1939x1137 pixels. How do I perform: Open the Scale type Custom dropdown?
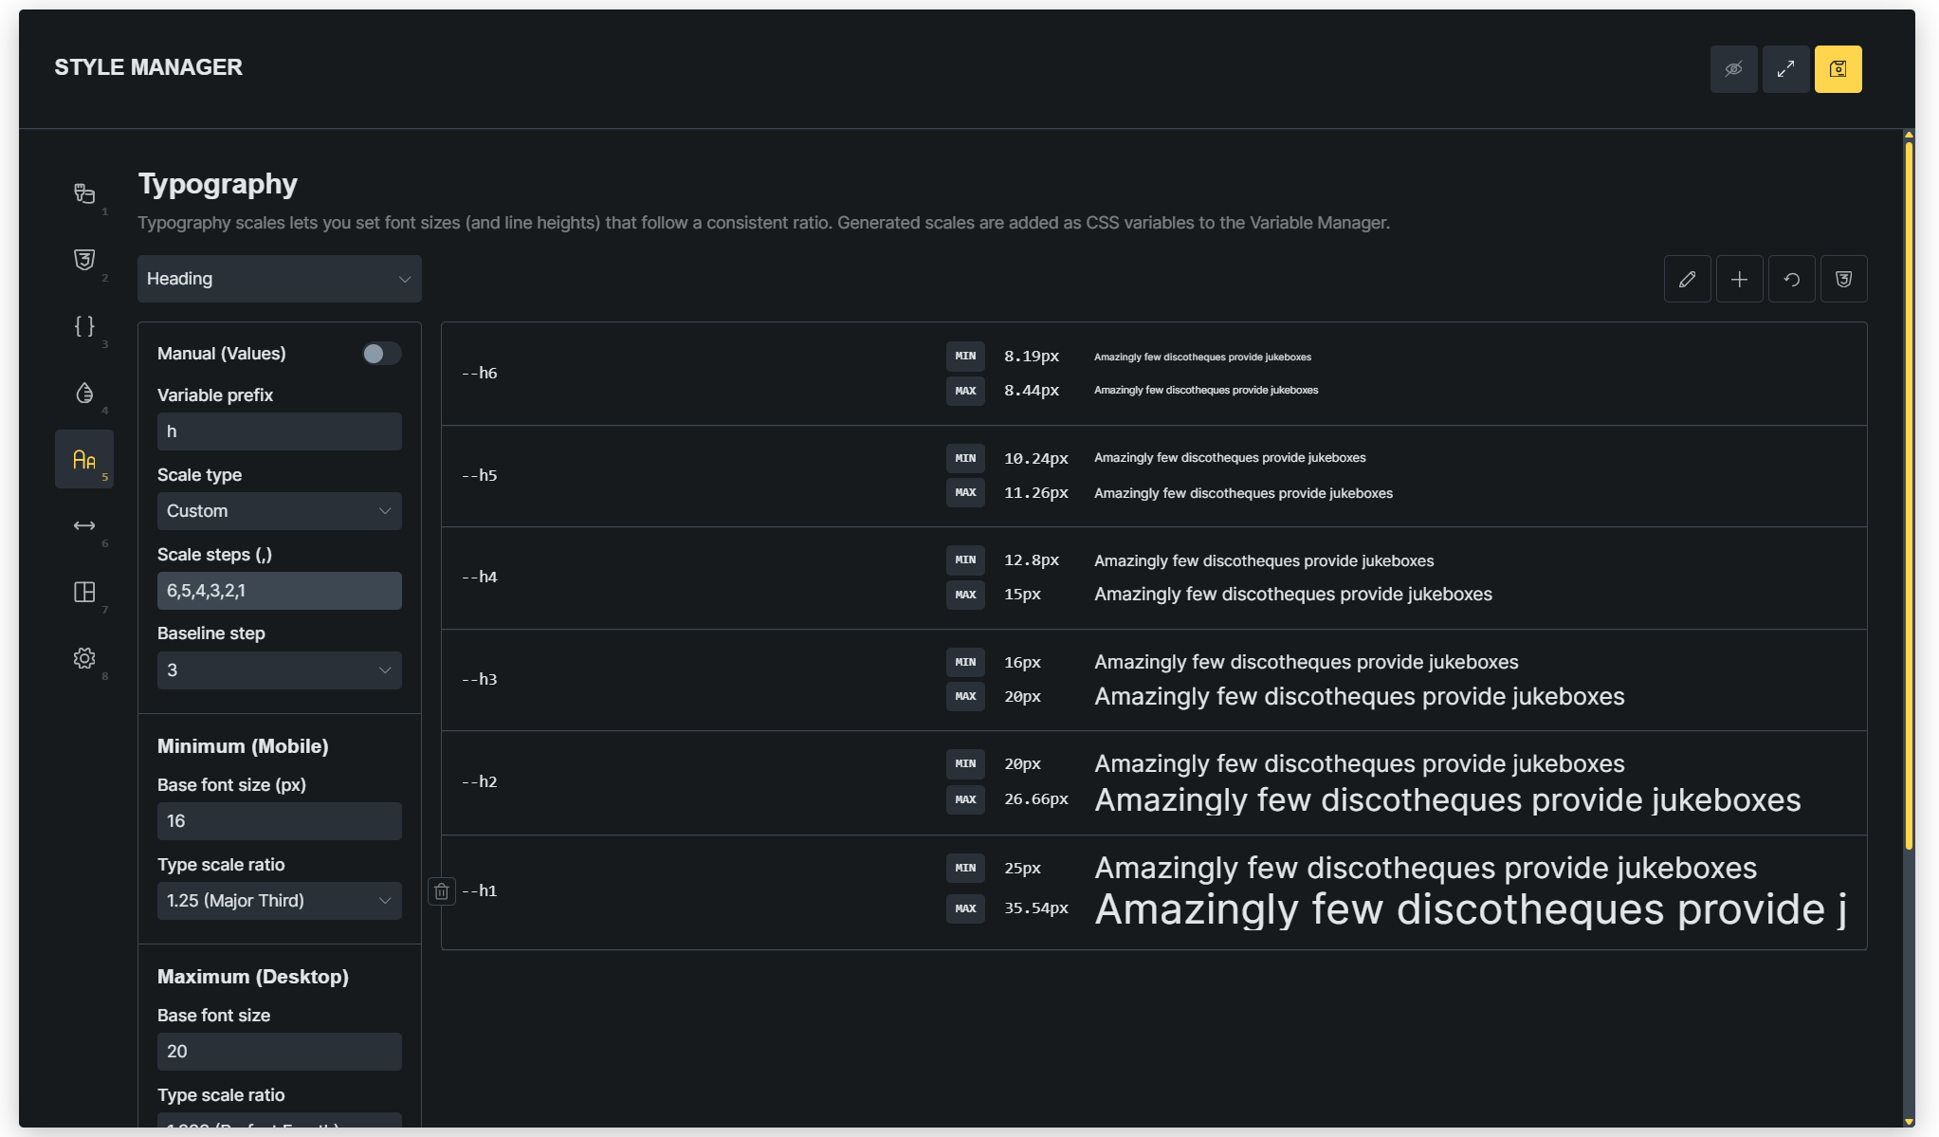click(x=279, y=511)
